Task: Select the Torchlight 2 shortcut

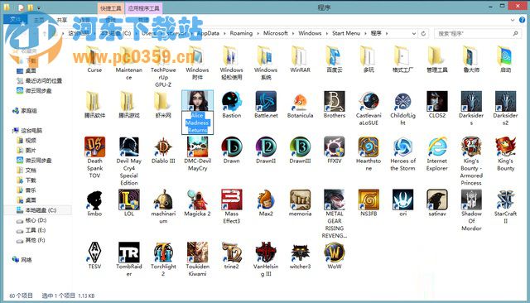Action: 163,252
